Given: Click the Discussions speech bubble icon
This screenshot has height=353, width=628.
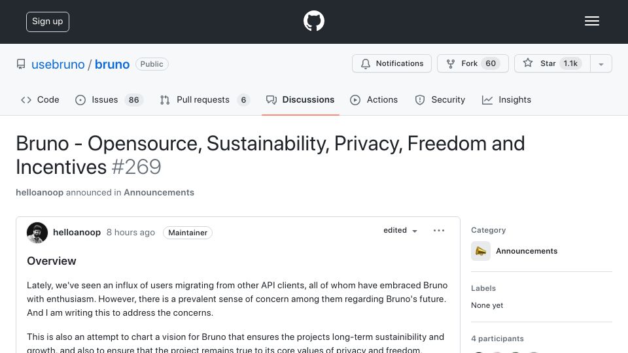Looking at the screenshot, I should (271, 100).
